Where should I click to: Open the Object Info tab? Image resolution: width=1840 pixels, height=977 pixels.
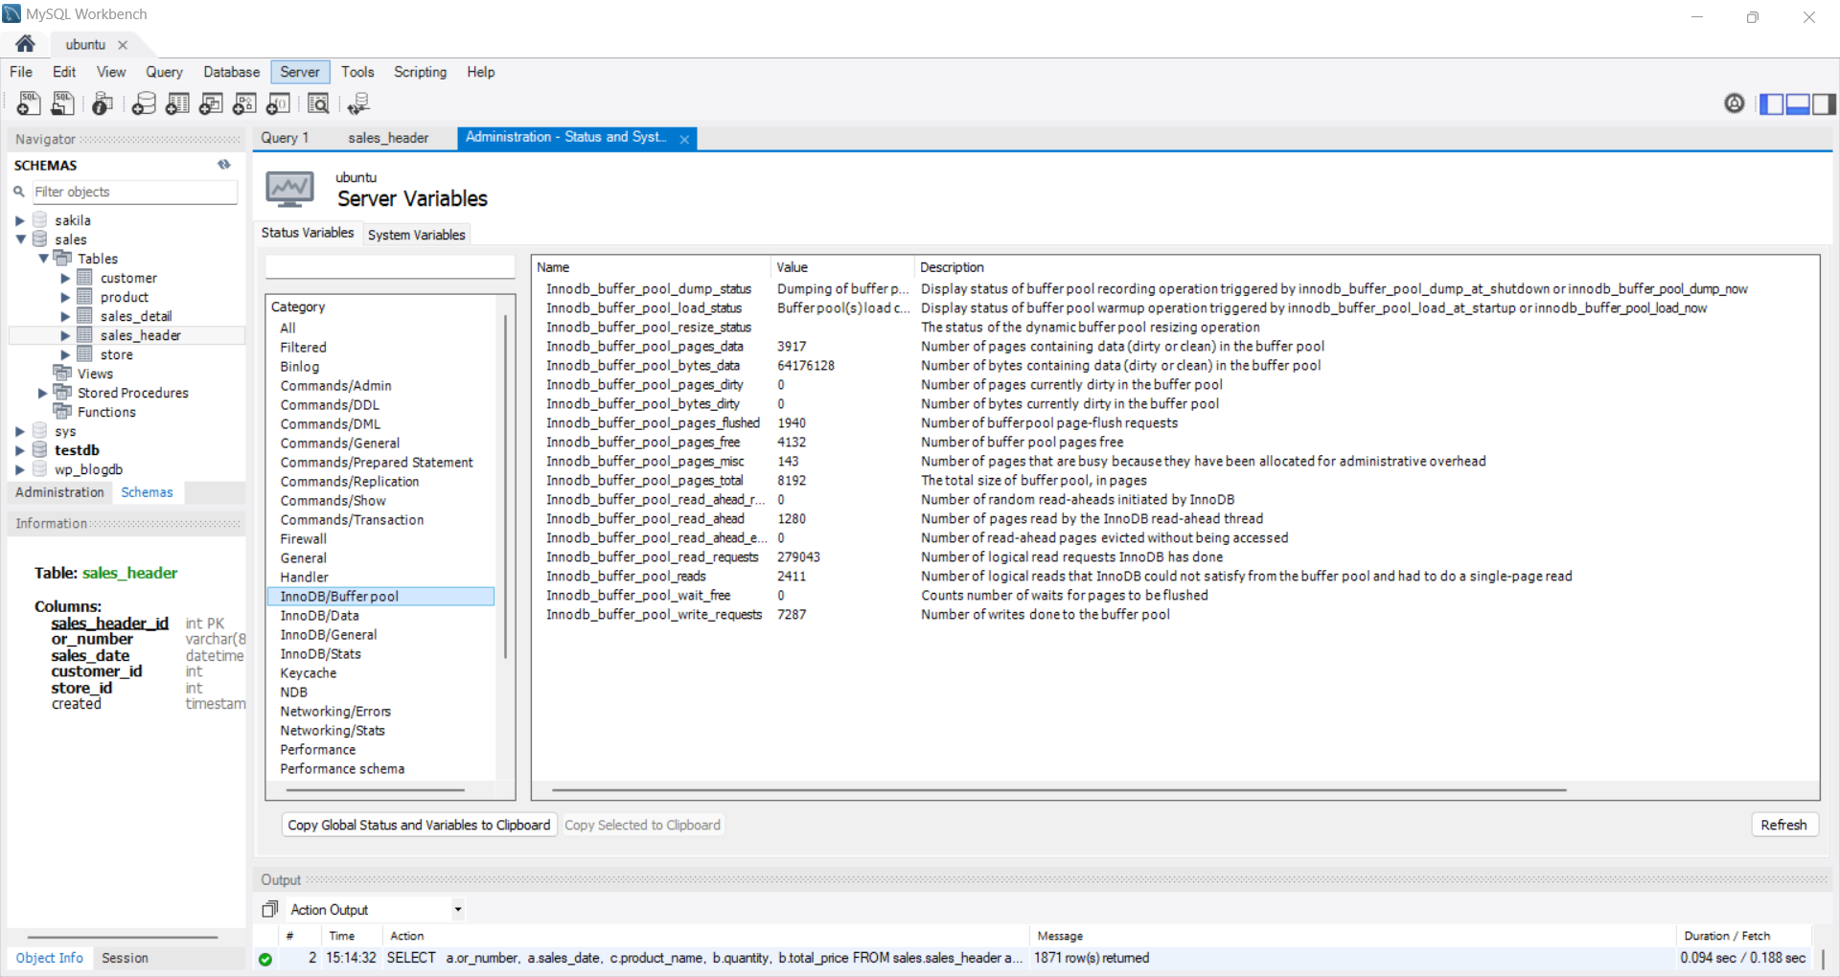[49, 958]
